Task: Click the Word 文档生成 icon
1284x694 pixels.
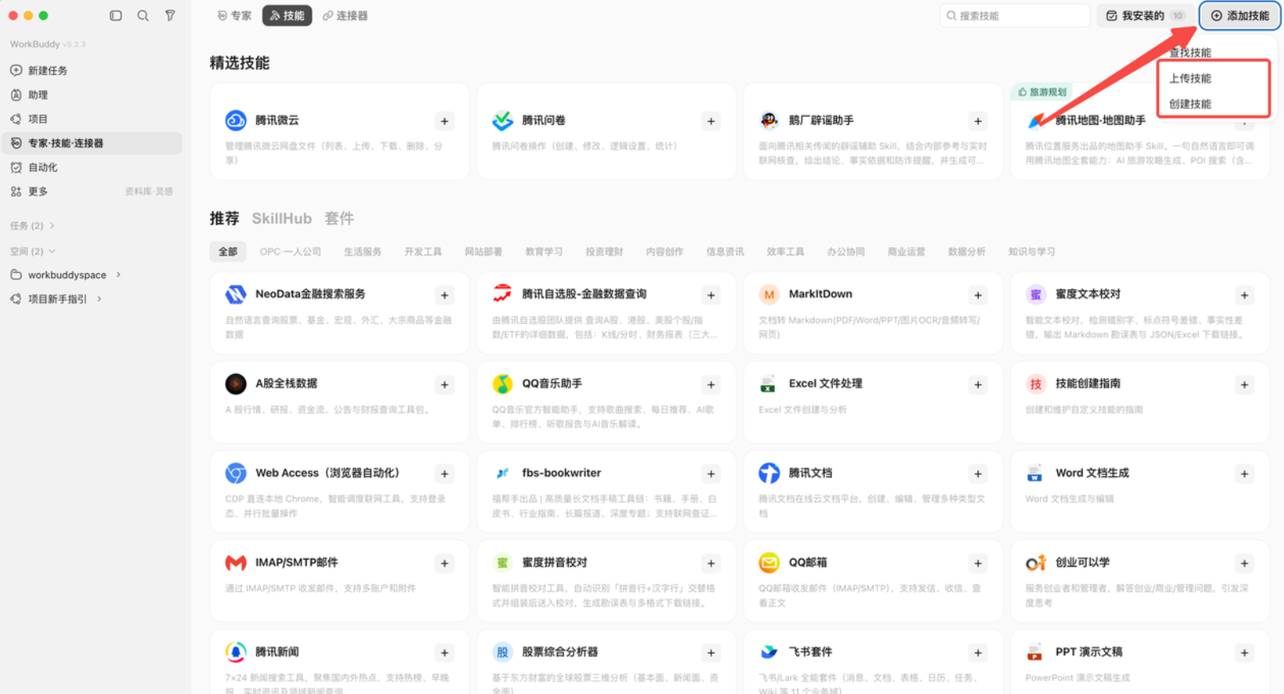Action: (1036, 474)
